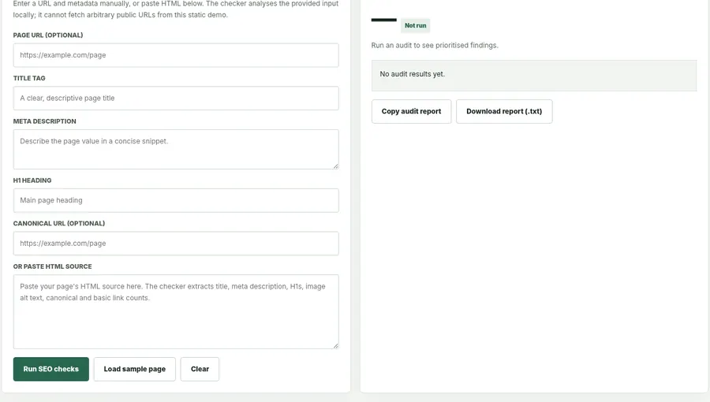The height and width of the screenshot is (402, 710).
Task: Click the Meta Description resize handle
Action: (335, 166)
